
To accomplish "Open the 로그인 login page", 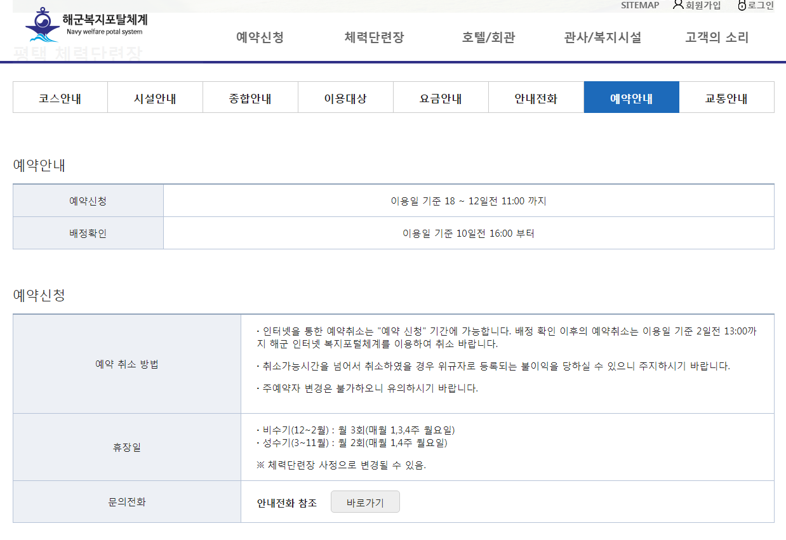I will (x=761, y=6).
